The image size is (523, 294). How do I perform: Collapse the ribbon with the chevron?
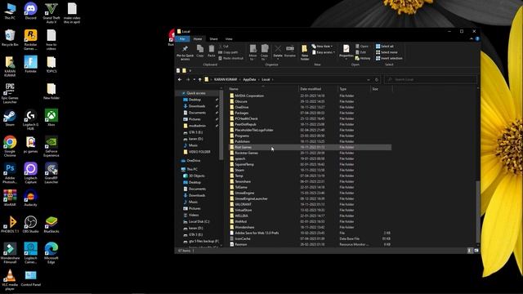(472, 39)
